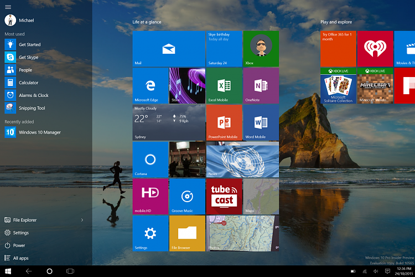The image size is (415, 277).
Task: Open the Cortana tile
Action: (151, 160)
